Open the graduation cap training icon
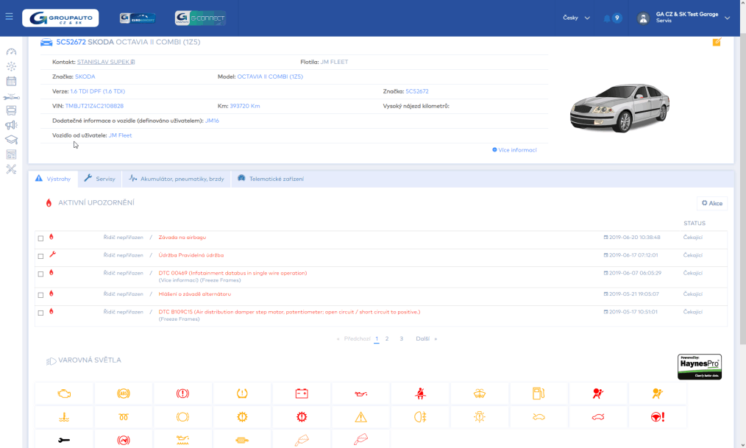The height and width of the screenshot is (448, 746). tap(11, 140)
